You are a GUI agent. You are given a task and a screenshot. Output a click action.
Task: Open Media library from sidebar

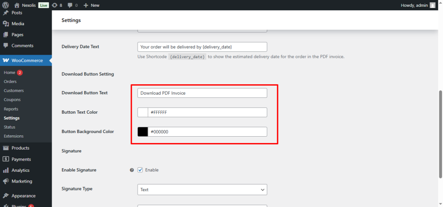[18, 23]
